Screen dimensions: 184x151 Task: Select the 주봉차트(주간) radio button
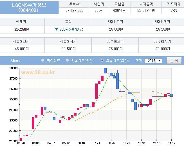[x=102, y=60]
